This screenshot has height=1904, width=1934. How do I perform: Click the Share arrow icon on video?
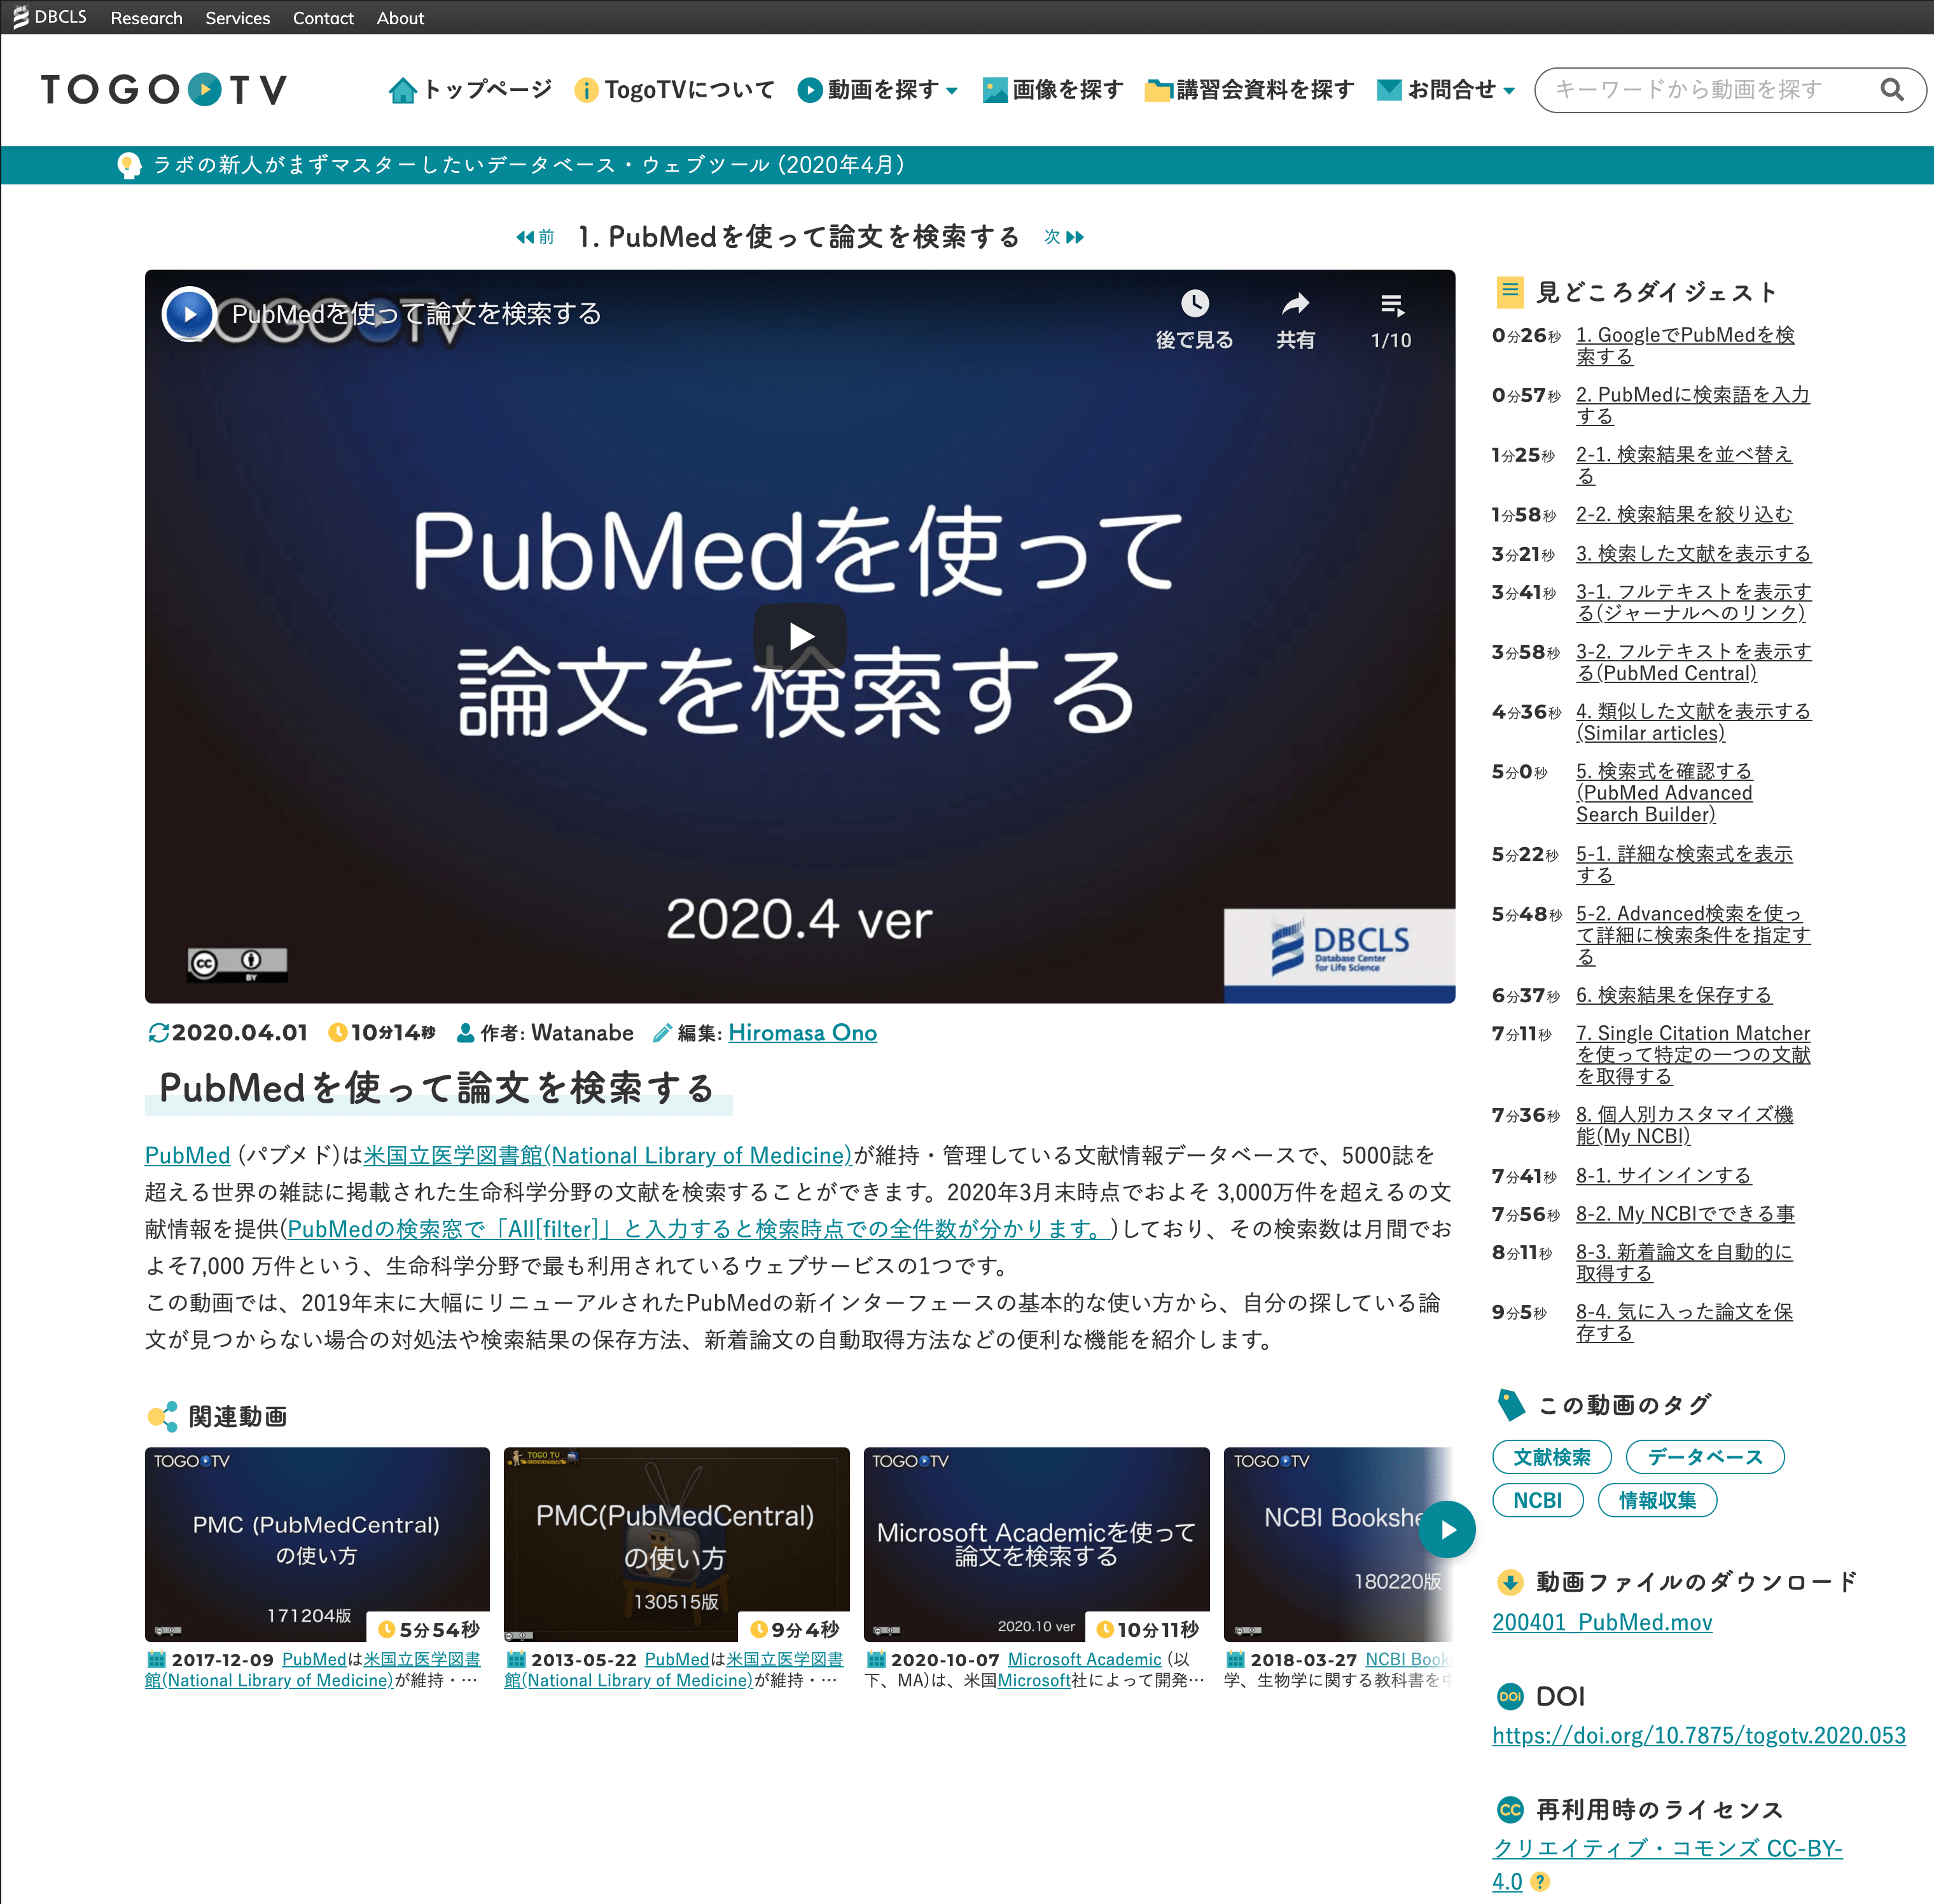point(1295,304)
